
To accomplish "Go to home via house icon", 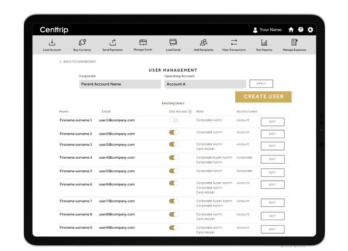I will (291, 30).
